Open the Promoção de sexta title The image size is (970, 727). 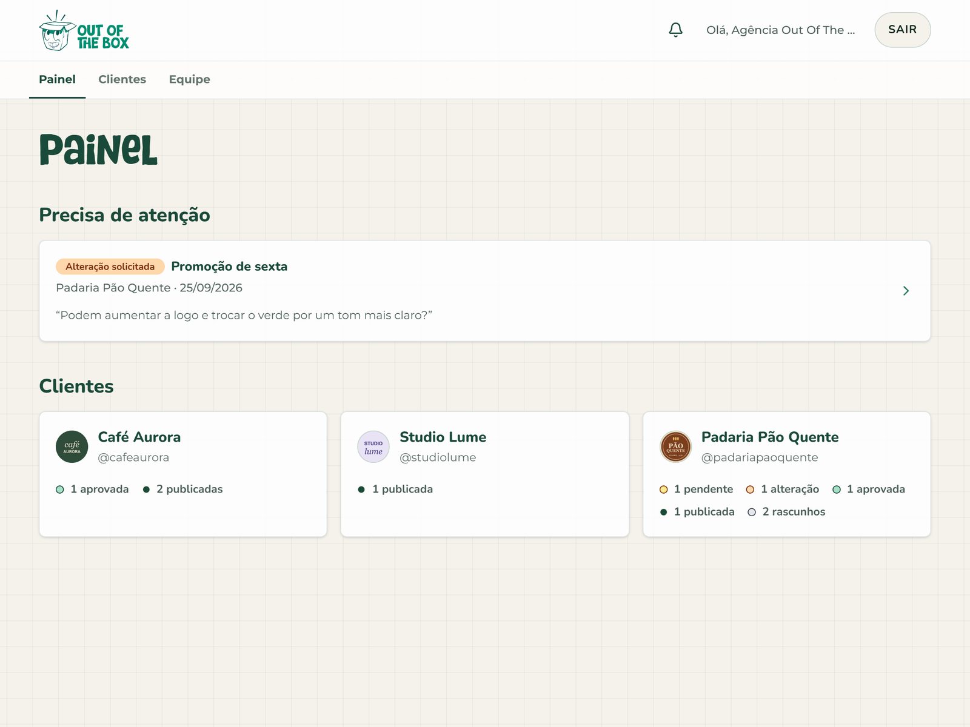(229, 267)
